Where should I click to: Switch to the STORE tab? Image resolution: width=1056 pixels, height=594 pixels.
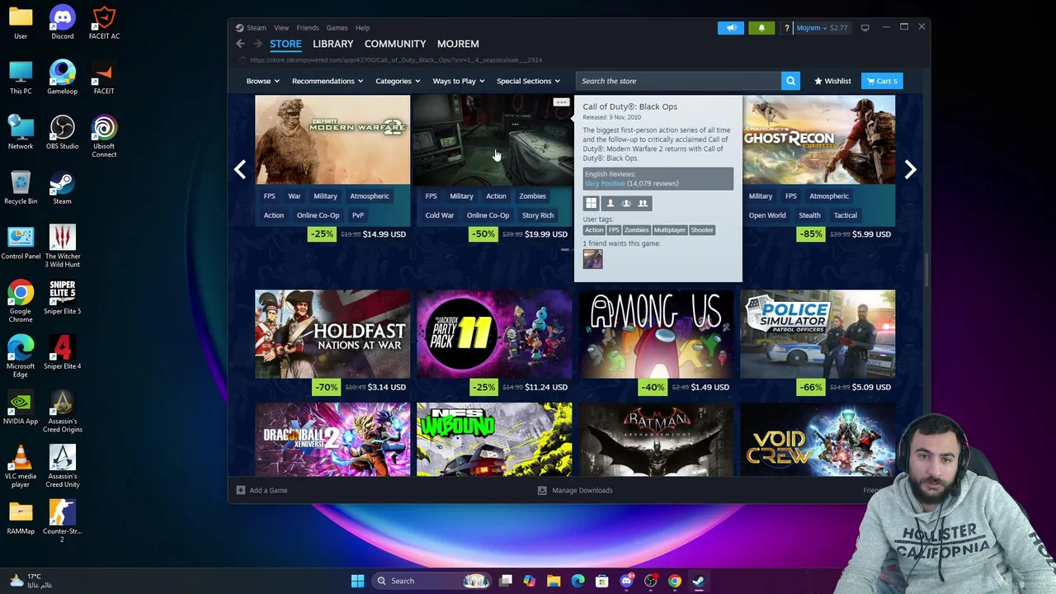pos(285,44)
